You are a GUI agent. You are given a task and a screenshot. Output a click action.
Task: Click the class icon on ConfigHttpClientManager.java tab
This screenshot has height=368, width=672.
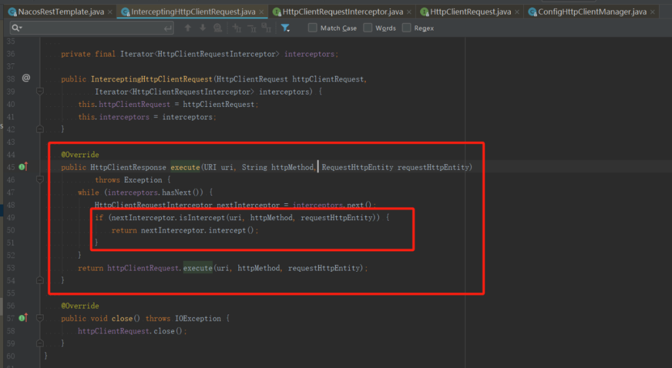click(532, 12)
